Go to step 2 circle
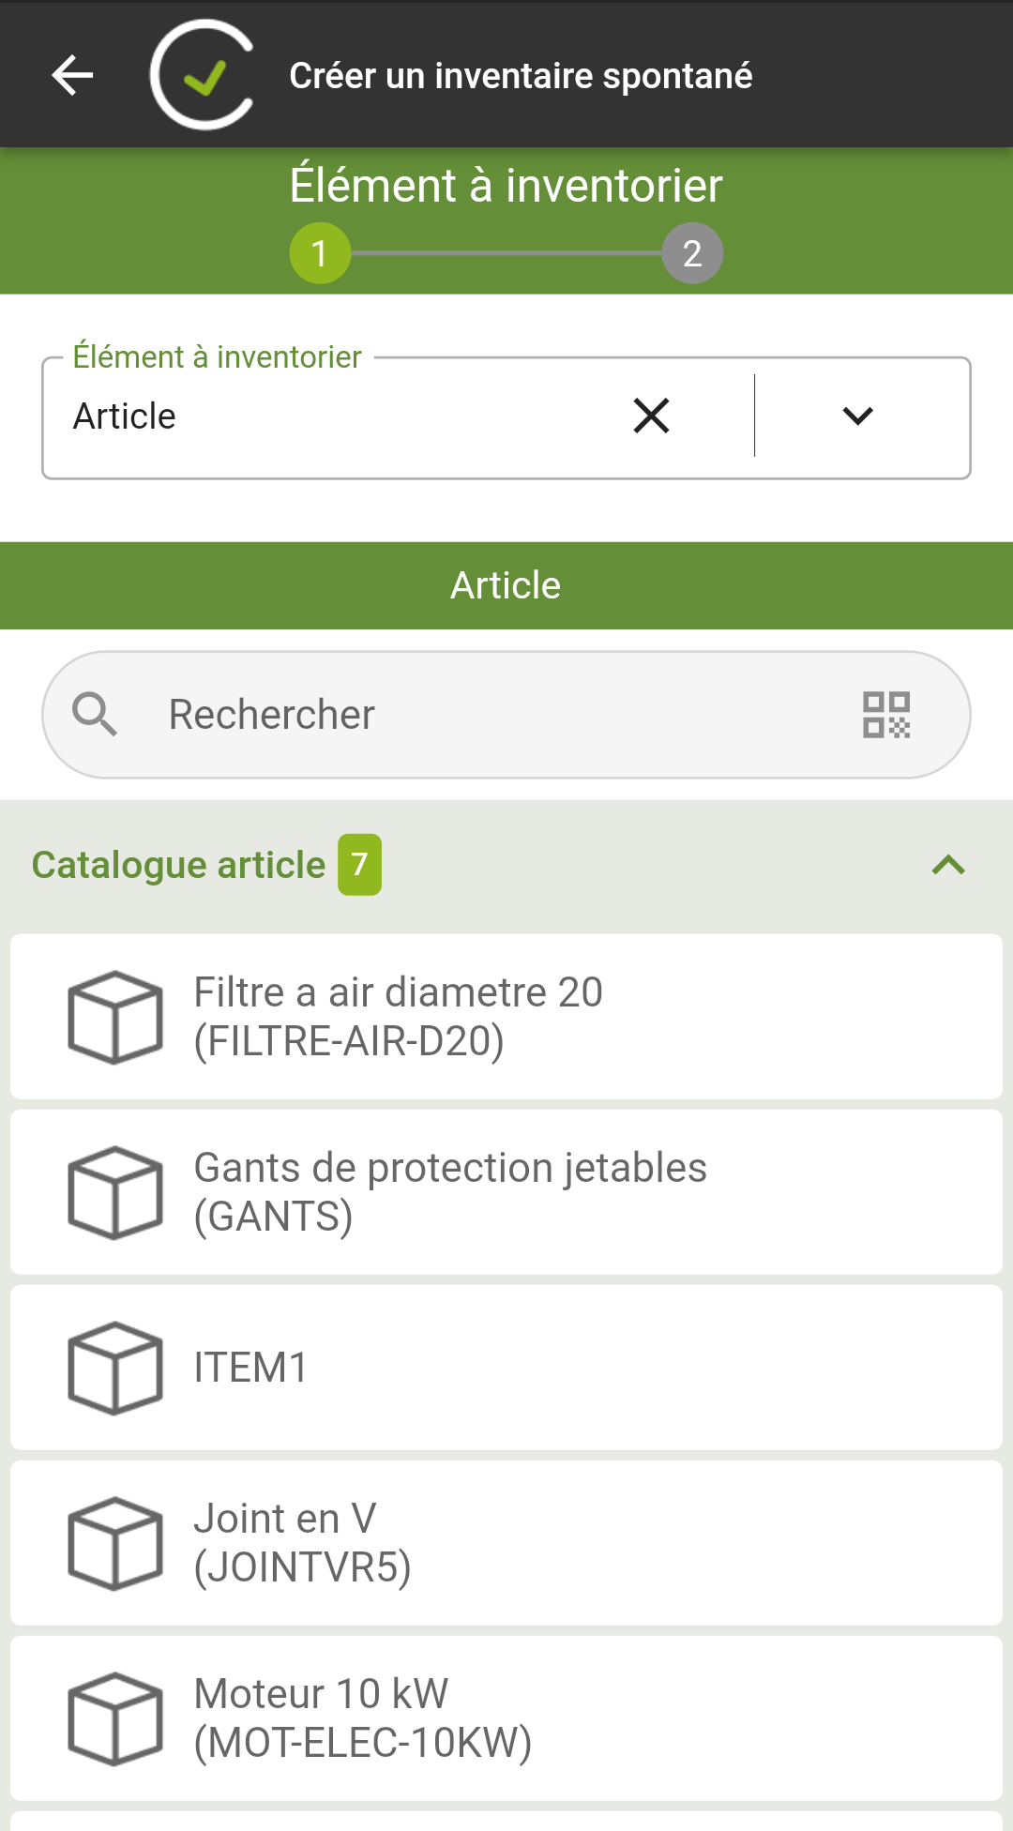The image size is (1013, 1831). [x=692, y=253]
